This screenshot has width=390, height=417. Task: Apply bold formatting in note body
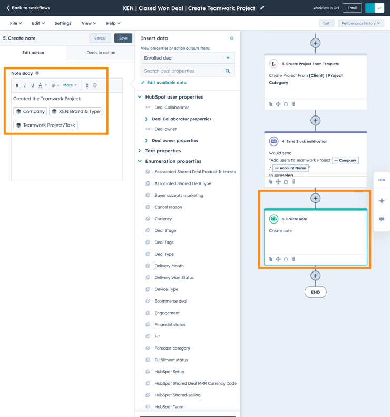17,85
